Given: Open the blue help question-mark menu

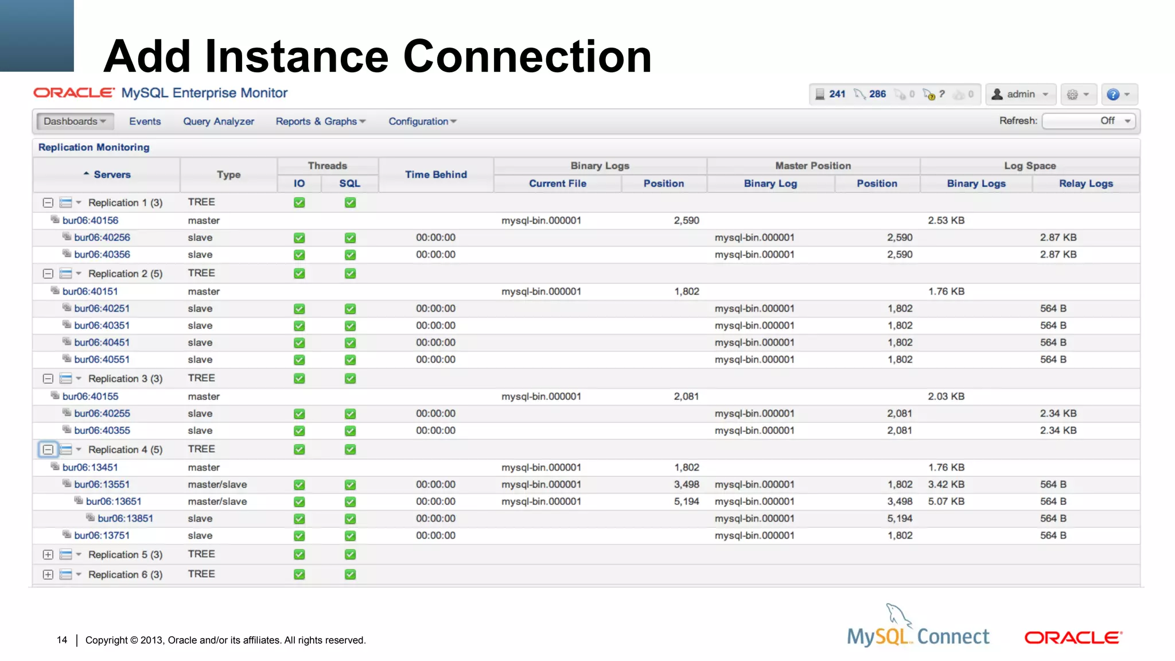Looking at the screenshot, I should point(1118,94).
